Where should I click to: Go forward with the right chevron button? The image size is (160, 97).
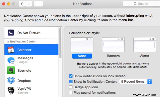pyautogui.click(x=29, y=4)
